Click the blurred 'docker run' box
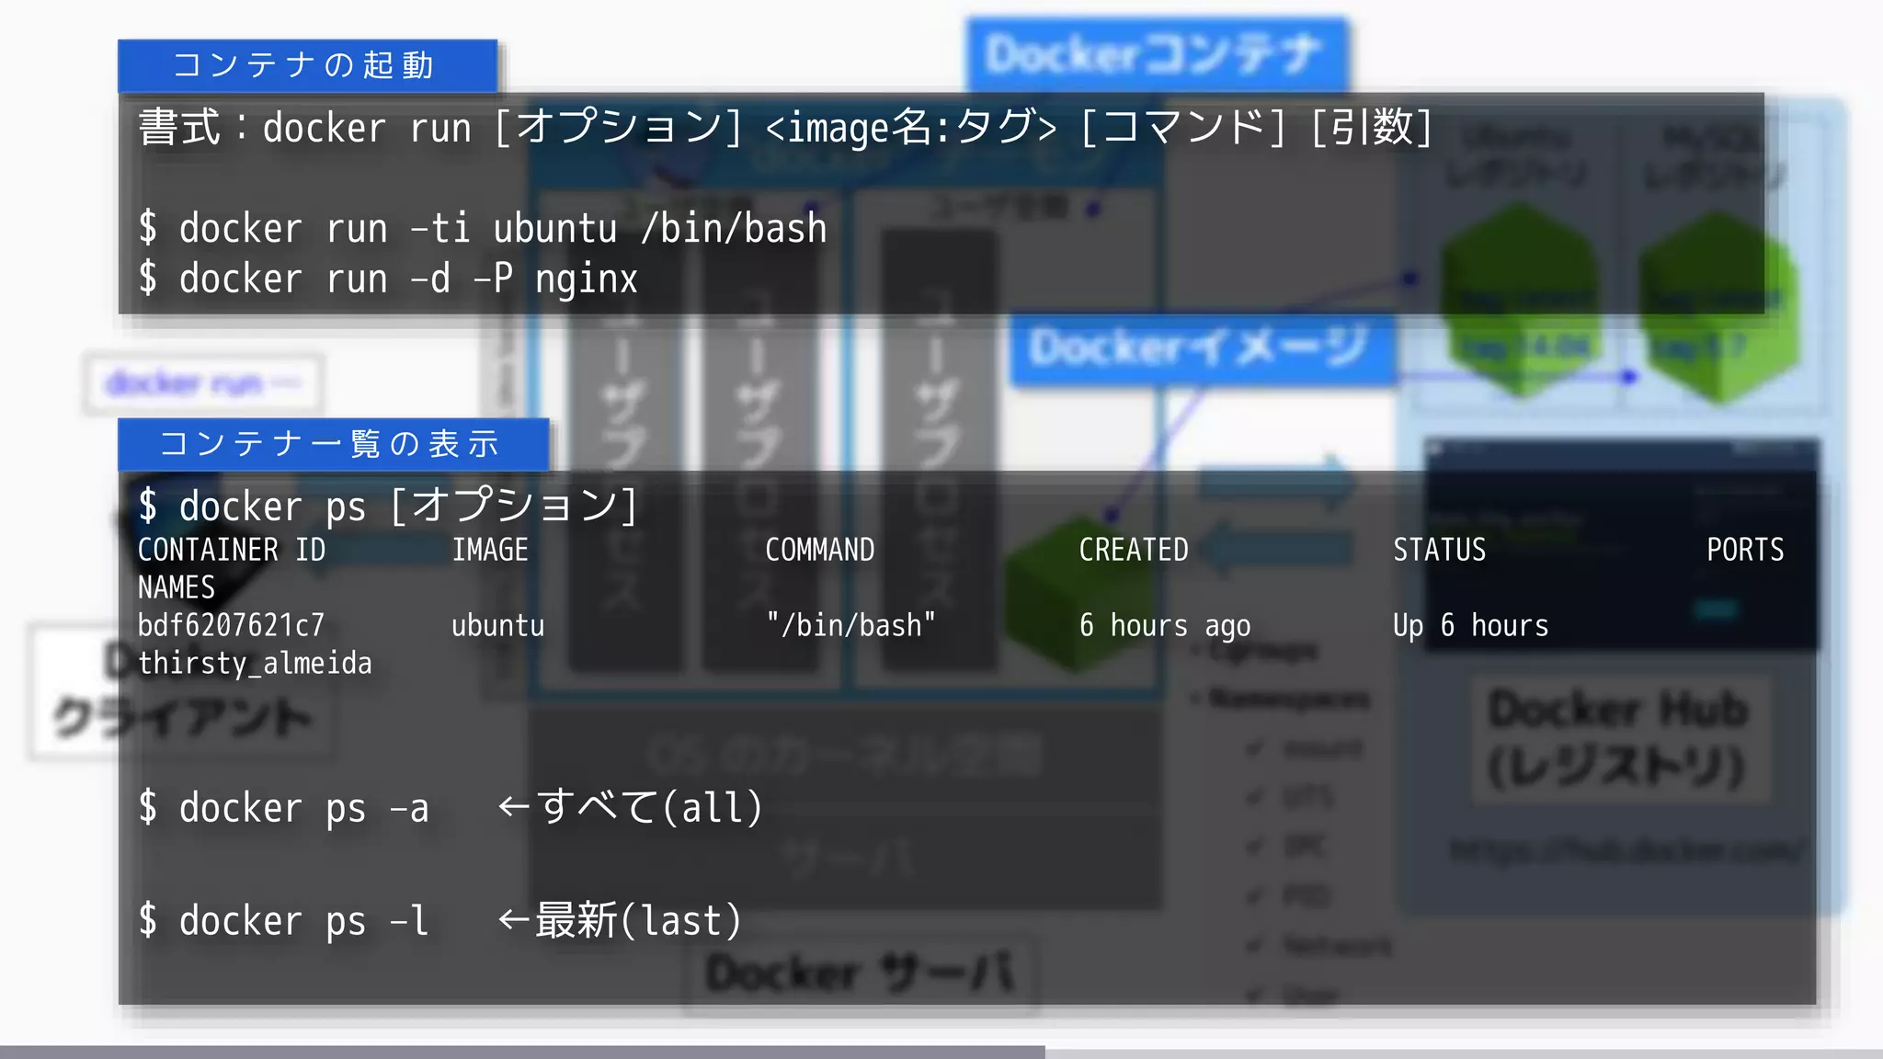 coord(203,383)
